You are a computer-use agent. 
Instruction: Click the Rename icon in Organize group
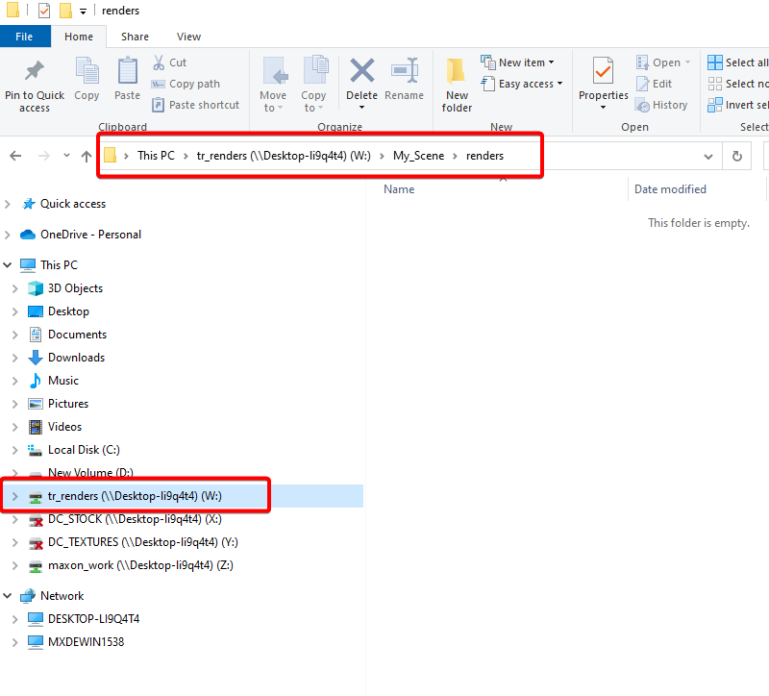(404, 73)
